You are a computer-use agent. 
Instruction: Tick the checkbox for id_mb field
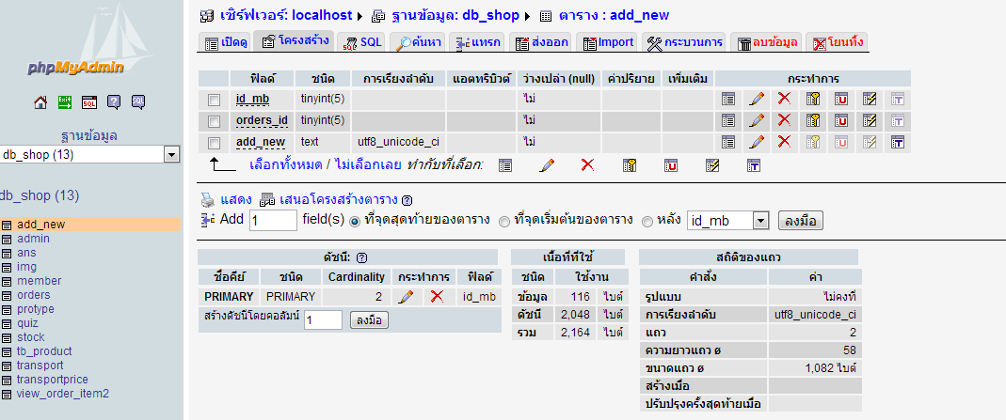click(x=215, y=100)
